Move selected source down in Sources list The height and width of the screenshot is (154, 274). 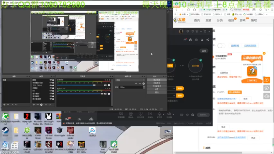pos(50,105)
